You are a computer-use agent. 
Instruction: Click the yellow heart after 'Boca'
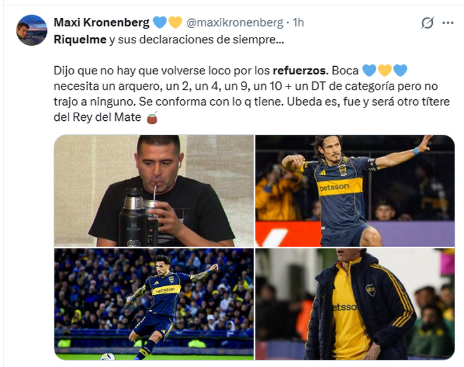(385, 71)
